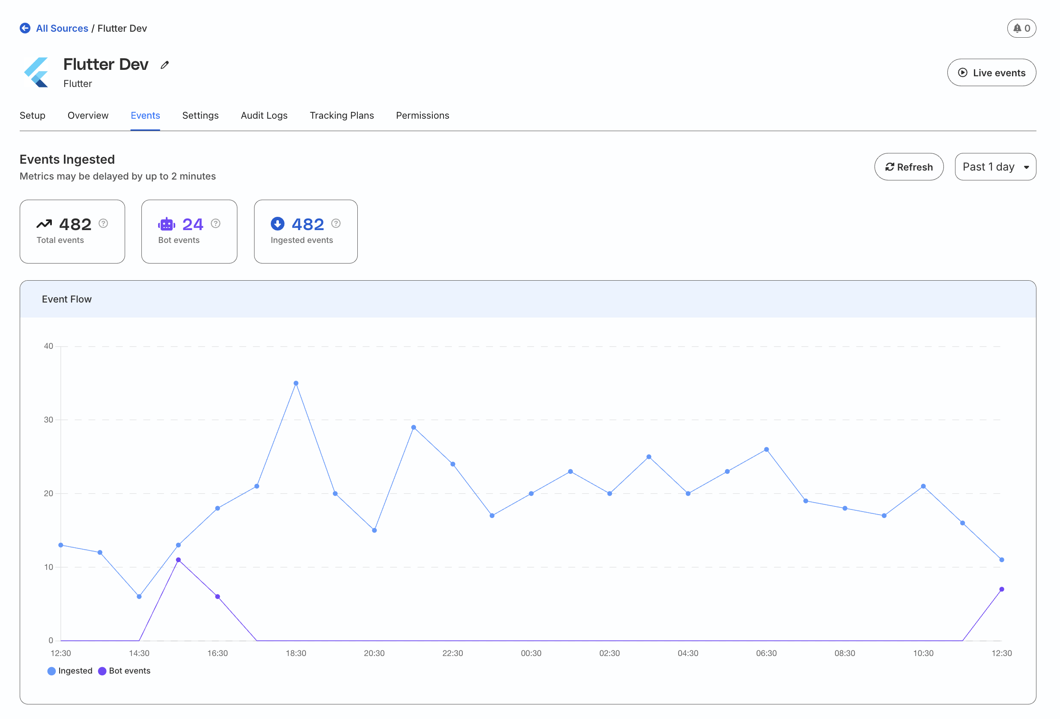Select the Events tab
This screenshot has height=719, width=1060.
click(x=145, y=115)
